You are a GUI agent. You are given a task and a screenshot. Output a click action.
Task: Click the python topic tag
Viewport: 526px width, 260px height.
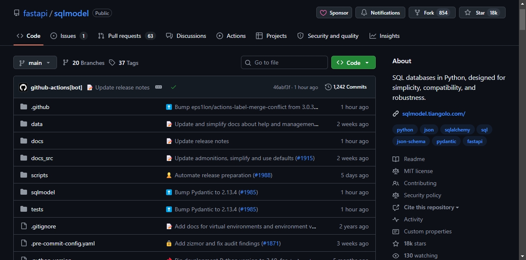pos(405,130)
